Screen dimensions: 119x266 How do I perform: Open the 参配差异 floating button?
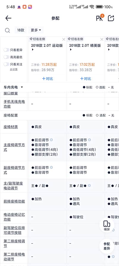(107, 246)
